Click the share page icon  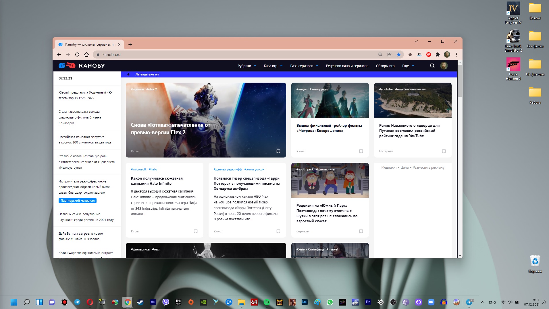click(390, 55)
